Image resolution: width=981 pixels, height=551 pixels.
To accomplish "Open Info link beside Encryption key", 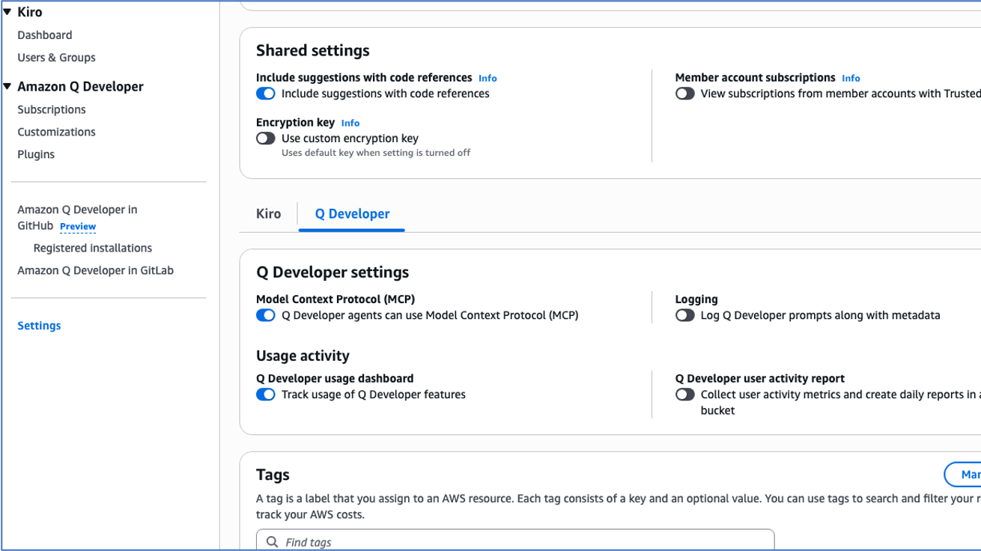I will [x=350, y=123].
